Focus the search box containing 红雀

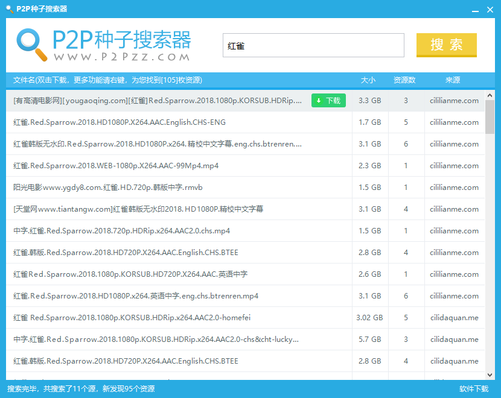coord(313,45)
